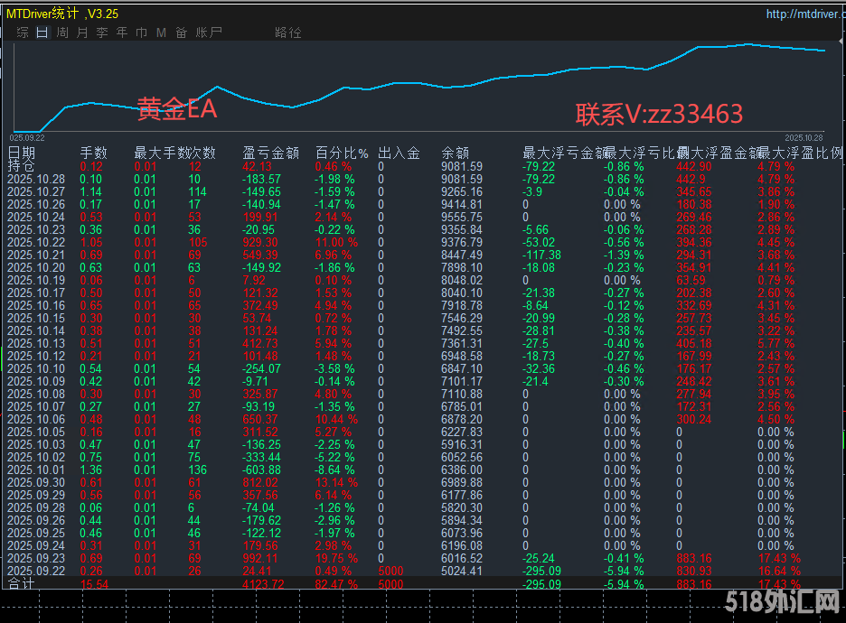
Task: Click the 盈亏金额 column header
Action: pyautogui.click(x=270, y=153)
